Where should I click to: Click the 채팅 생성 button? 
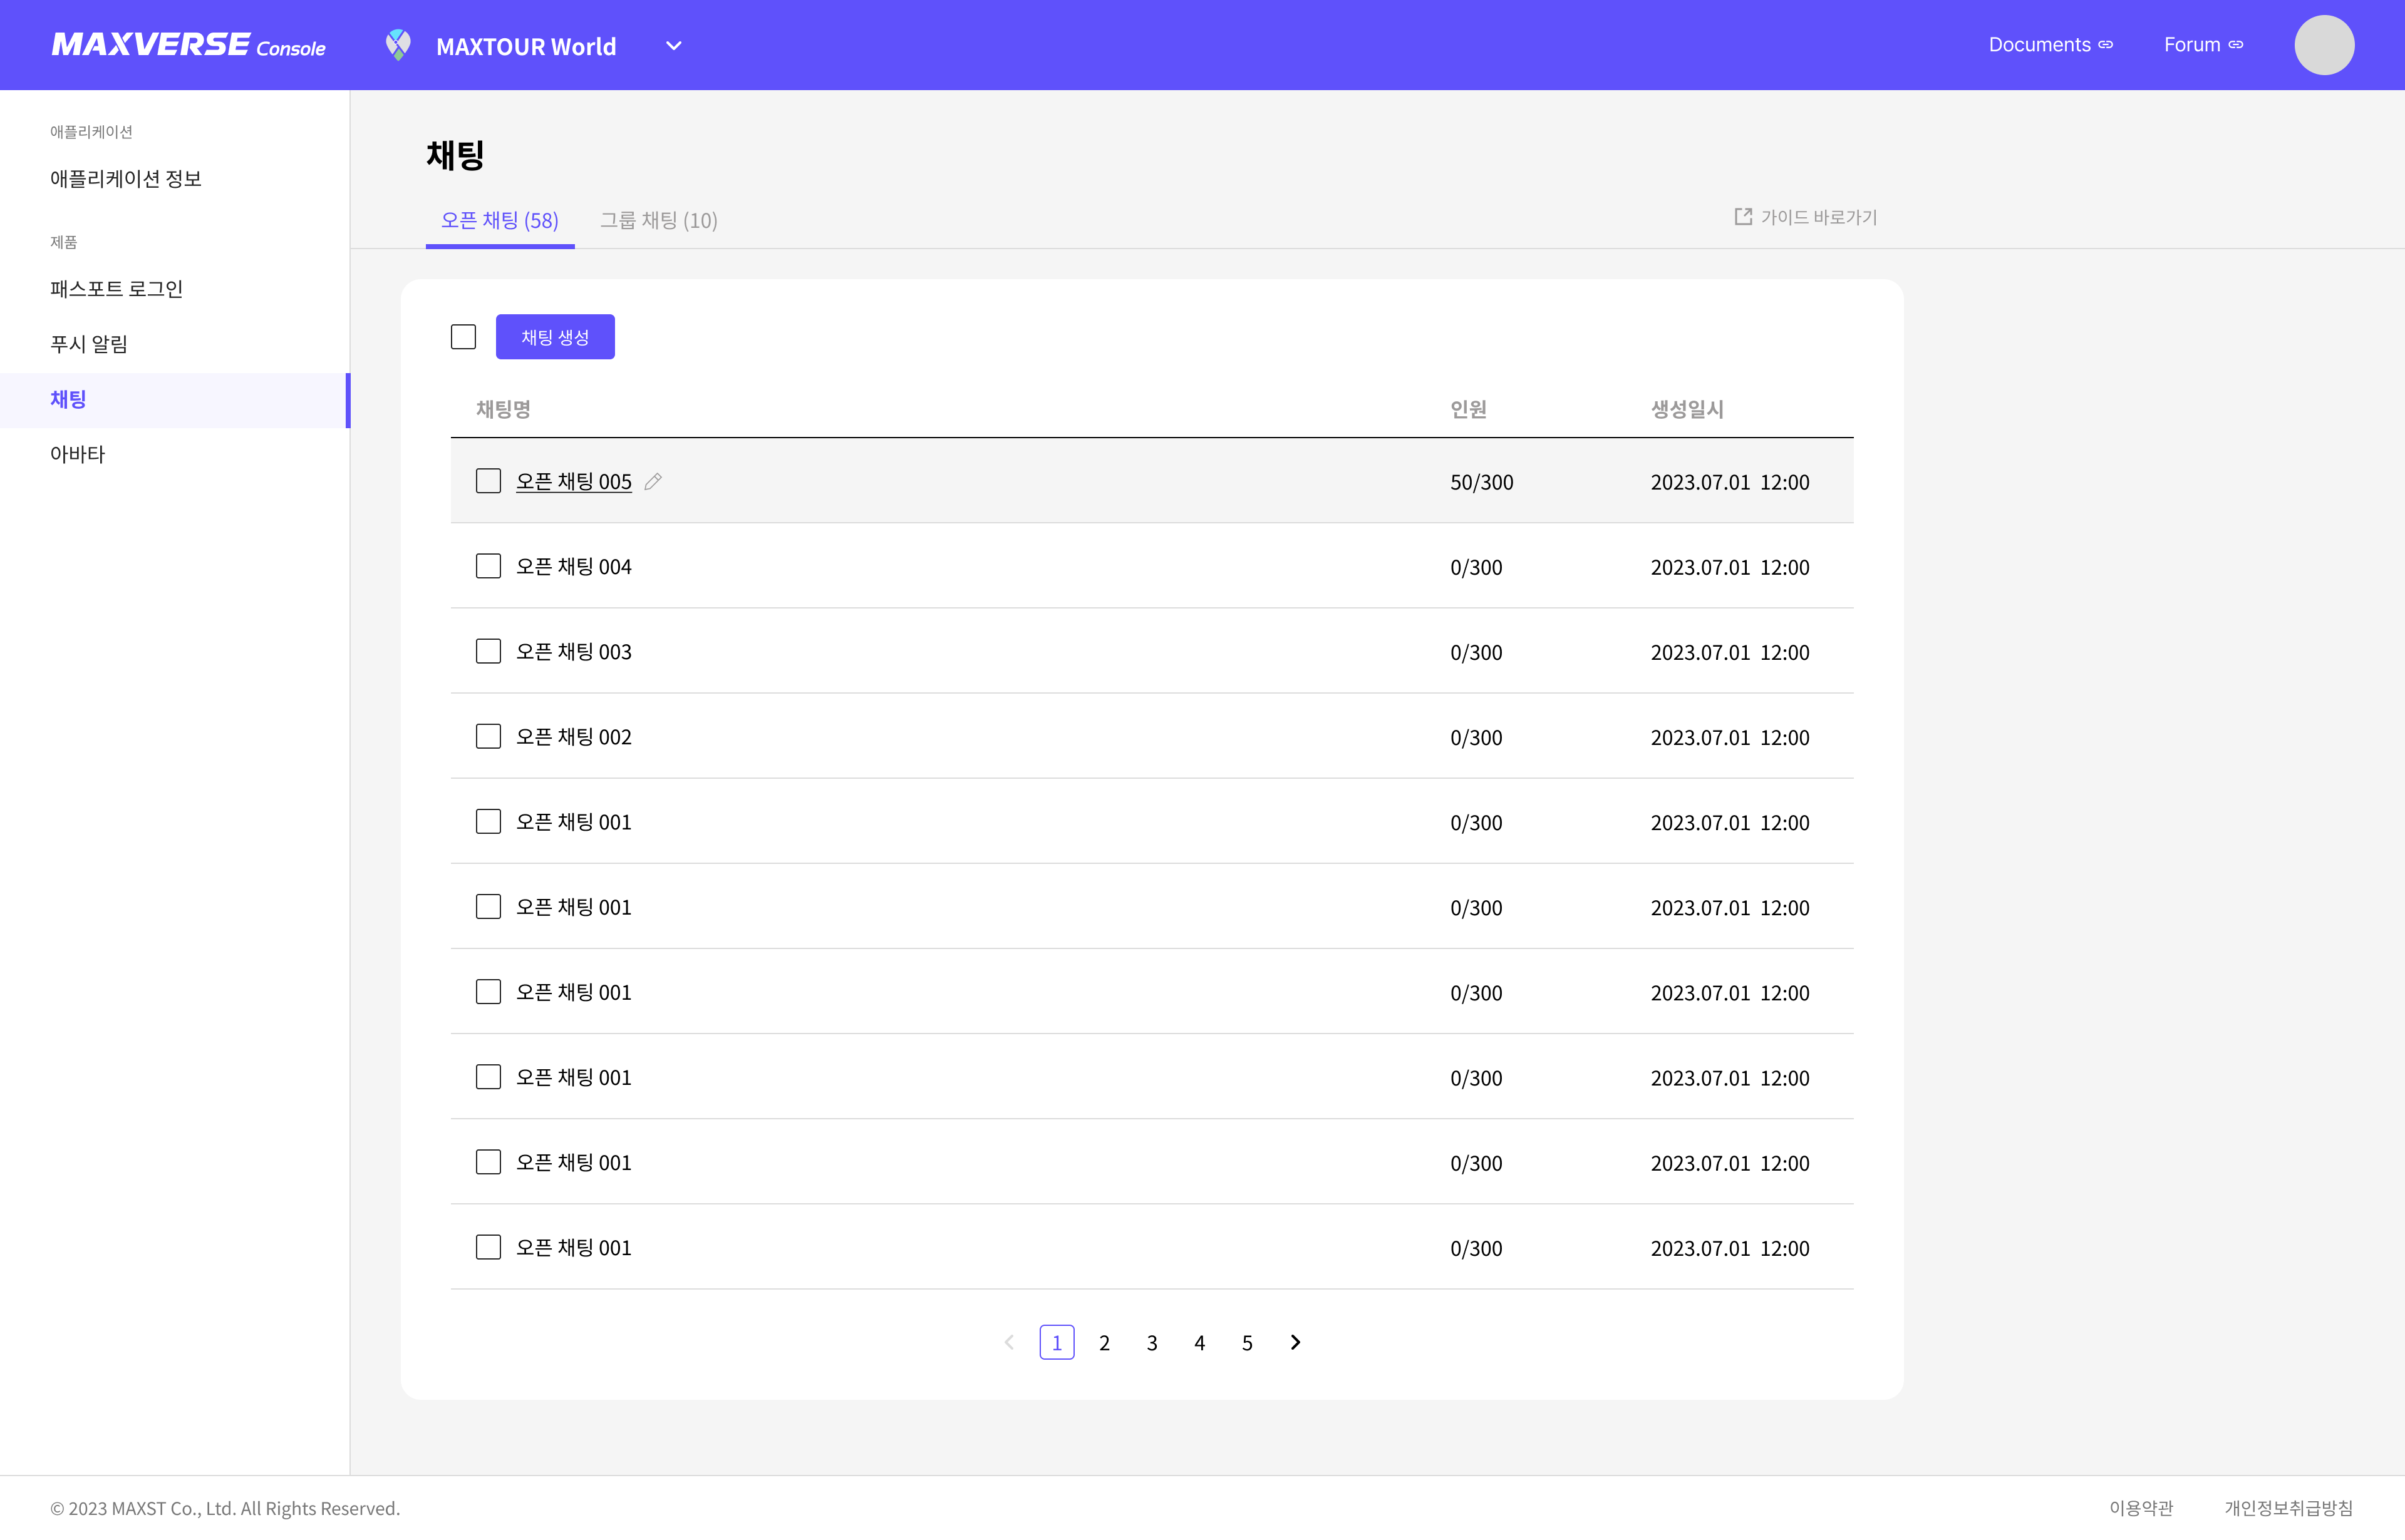(556, 337)
